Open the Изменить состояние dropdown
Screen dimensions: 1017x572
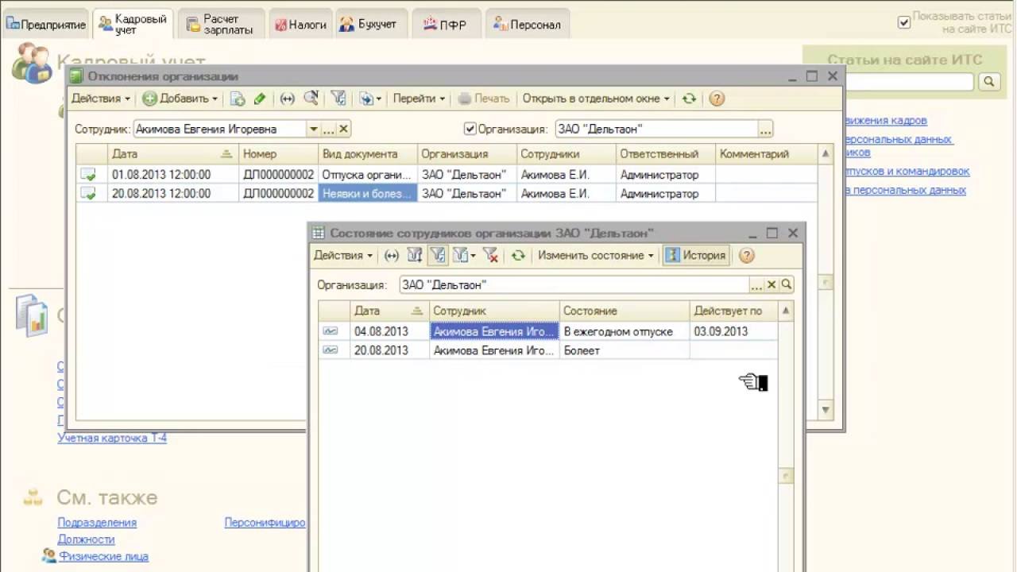pos(595,255)
